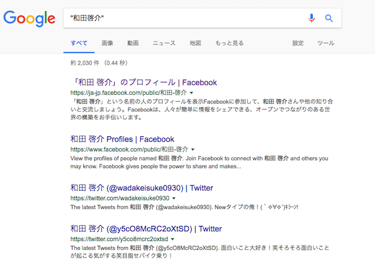Select the すべて tab
Screen dimensions: 375x268
79,43
